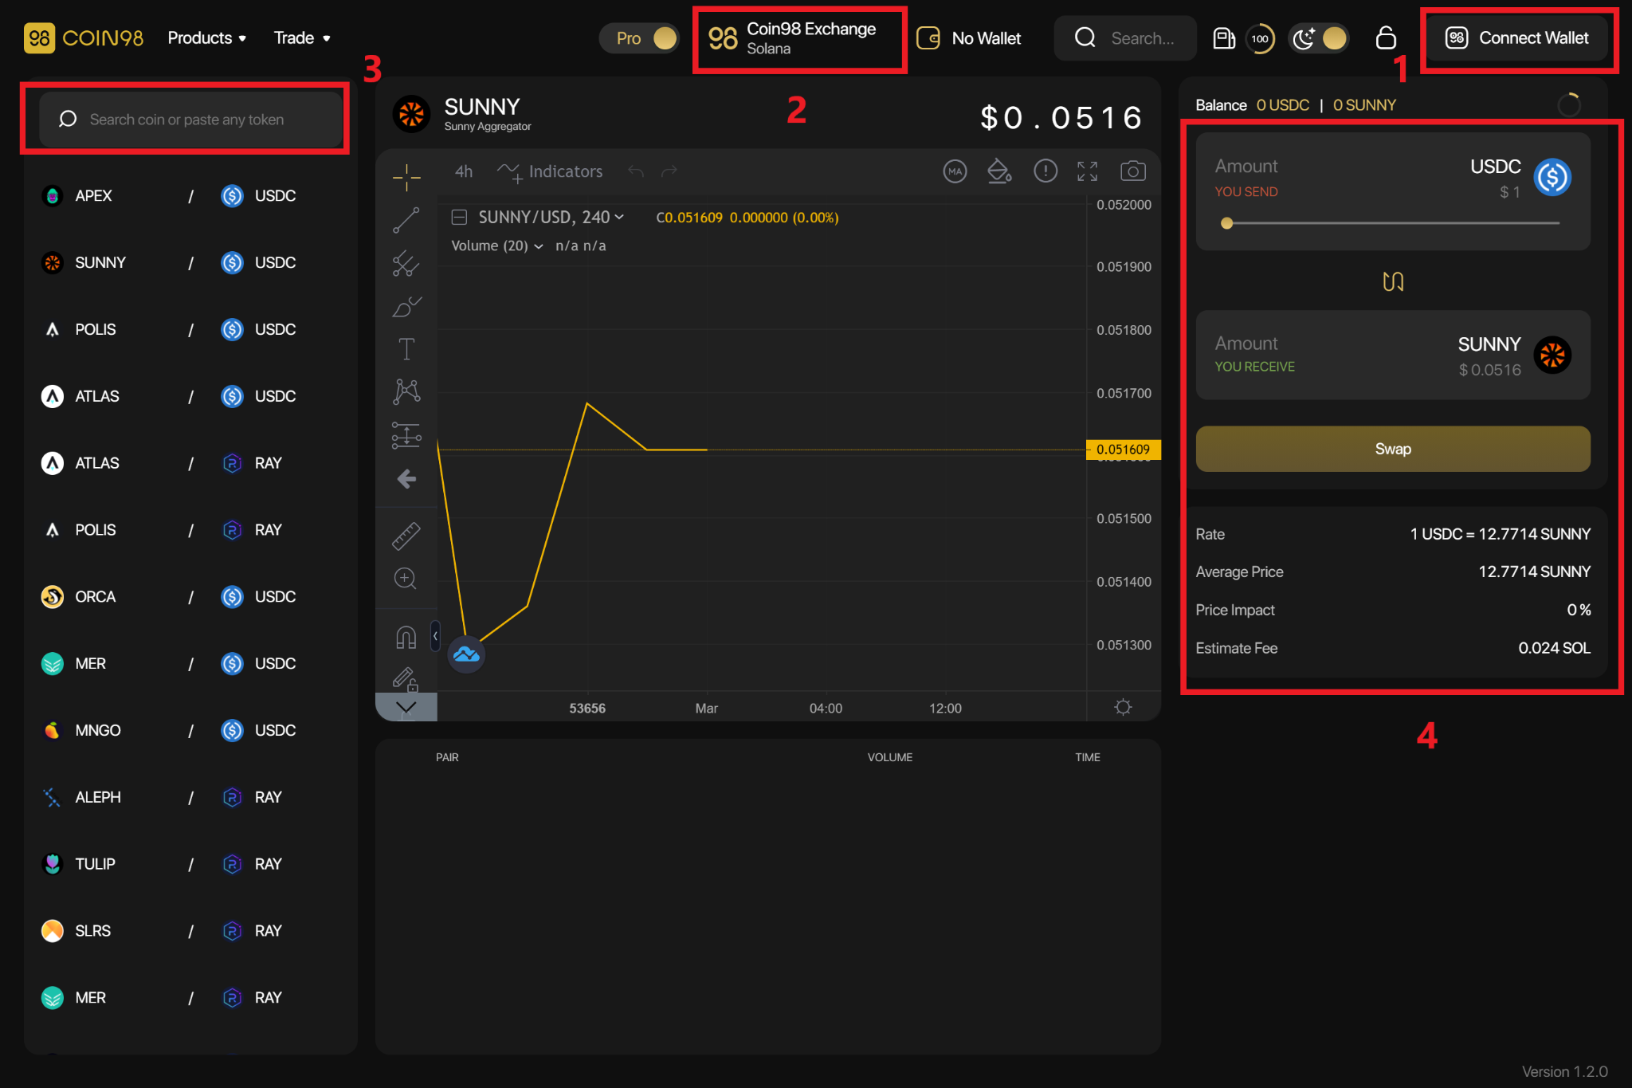Click the swap direction icon between tokens
Image resolution: width=1632 pixels, height=1088 pixels.
(1393, 281)
